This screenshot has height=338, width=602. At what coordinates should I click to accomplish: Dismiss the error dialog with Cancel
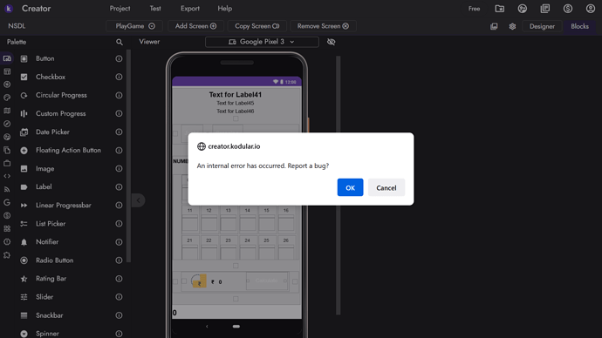tap(387, 187)
